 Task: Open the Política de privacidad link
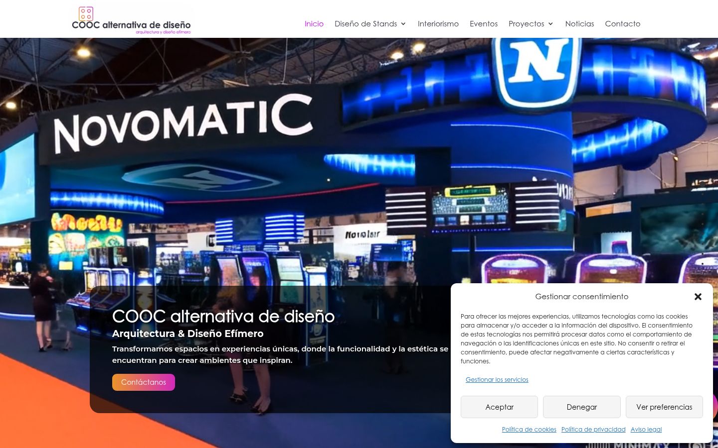(593, 430)
